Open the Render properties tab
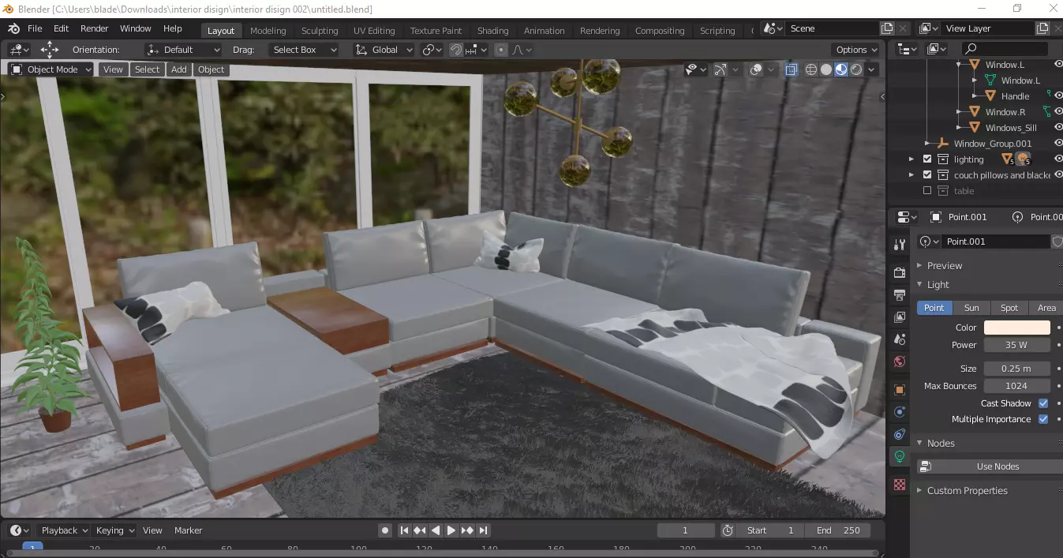The height and width of the screenshot is (558, 1063). [x=900, y=272]
